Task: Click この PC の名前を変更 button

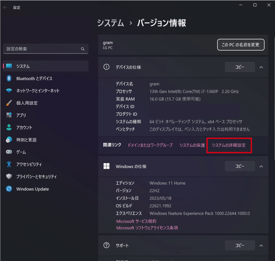Action: (x=241, y=45)
